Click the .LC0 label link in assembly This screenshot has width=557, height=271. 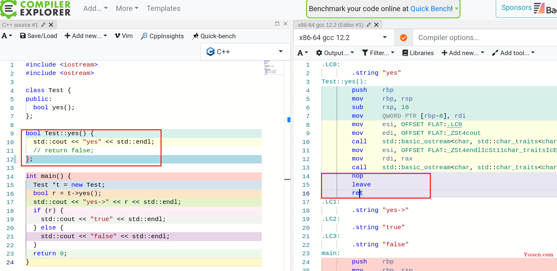click(454, 124)
